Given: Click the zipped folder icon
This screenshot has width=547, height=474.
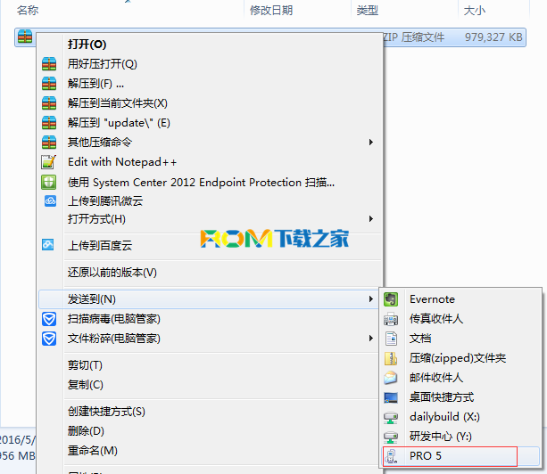Looking at the screenshot, I should tap(391, 358).
